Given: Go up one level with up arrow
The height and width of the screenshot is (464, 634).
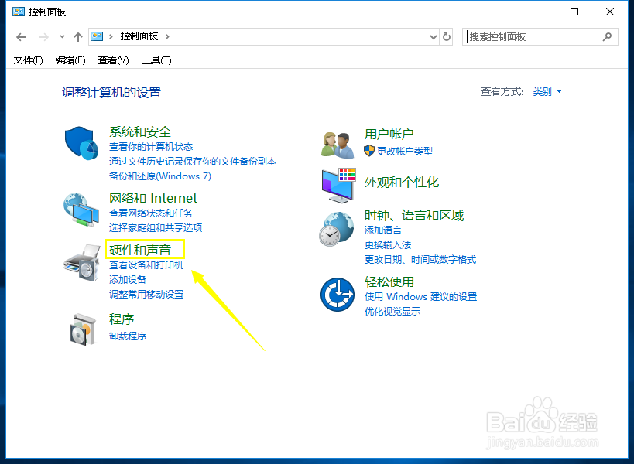Looking at the screenshot, I should [78, 37].
